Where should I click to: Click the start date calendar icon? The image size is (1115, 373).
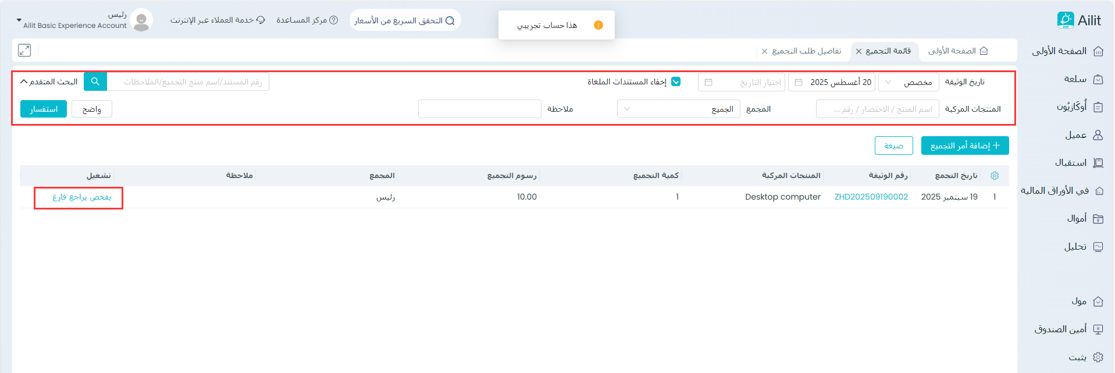pos(799,82)
